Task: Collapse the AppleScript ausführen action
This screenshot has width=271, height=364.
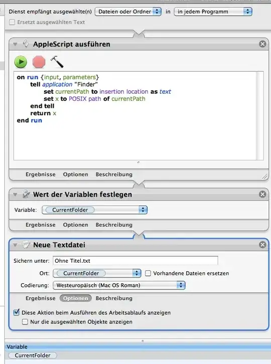Action: pyautogui.click(x=16, y=44)
